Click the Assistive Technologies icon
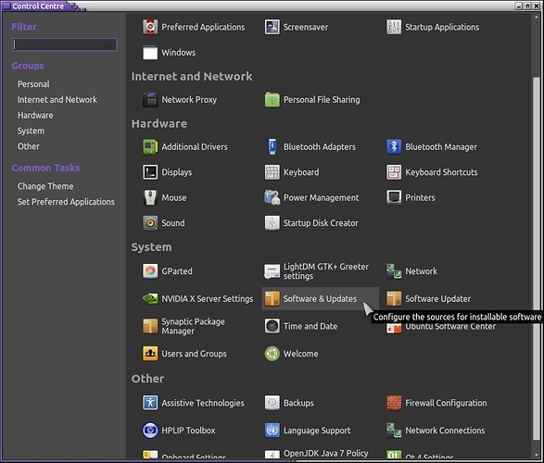The image size is (544, 463). pyautogui.click(x=150, y=403)
